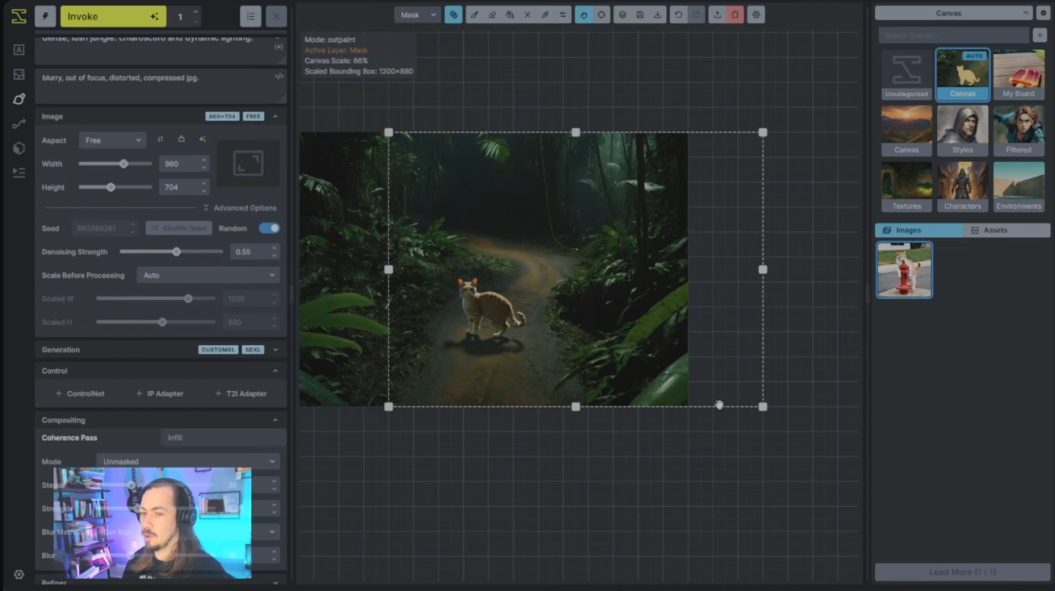
Task: Merge visible layers with stack icon
Action: pyautogui.click(x=622, y=15)
